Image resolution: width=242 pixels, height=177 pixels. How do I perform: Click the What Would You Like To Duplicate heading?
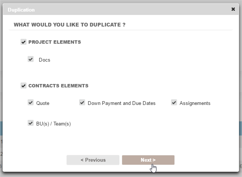point(69,25)
